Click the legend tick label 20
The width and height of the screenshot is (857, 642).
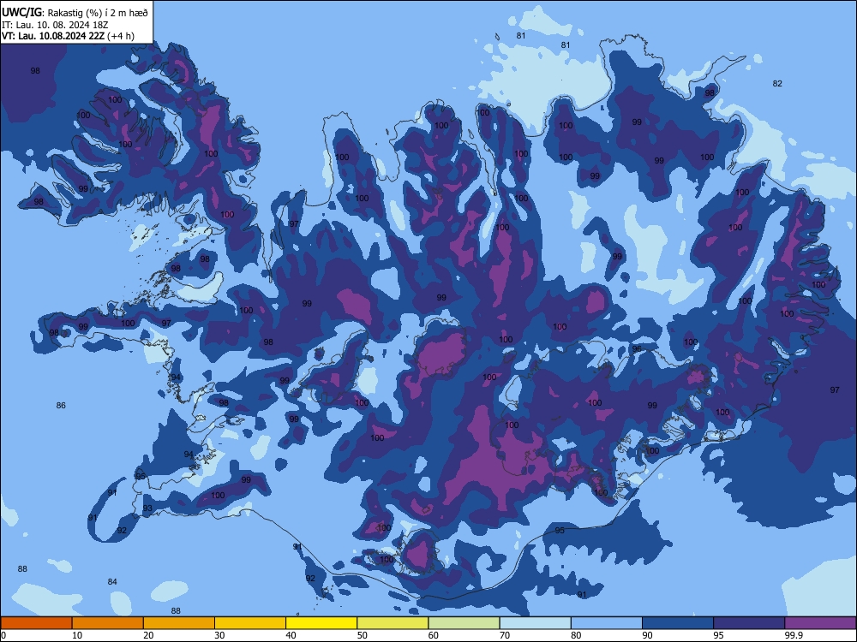tap(148, 635)
